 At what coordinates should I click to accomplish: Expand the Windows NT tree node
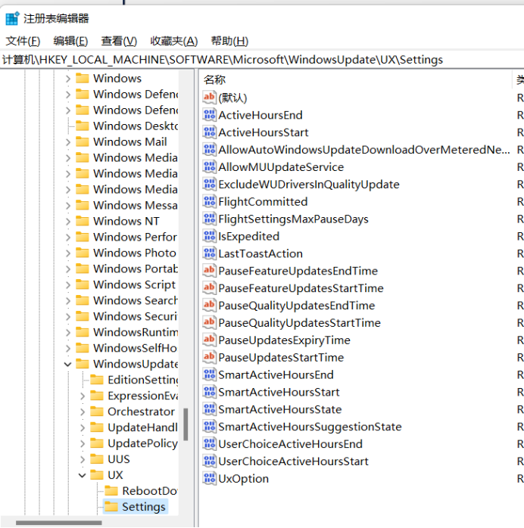click(67, 221)
